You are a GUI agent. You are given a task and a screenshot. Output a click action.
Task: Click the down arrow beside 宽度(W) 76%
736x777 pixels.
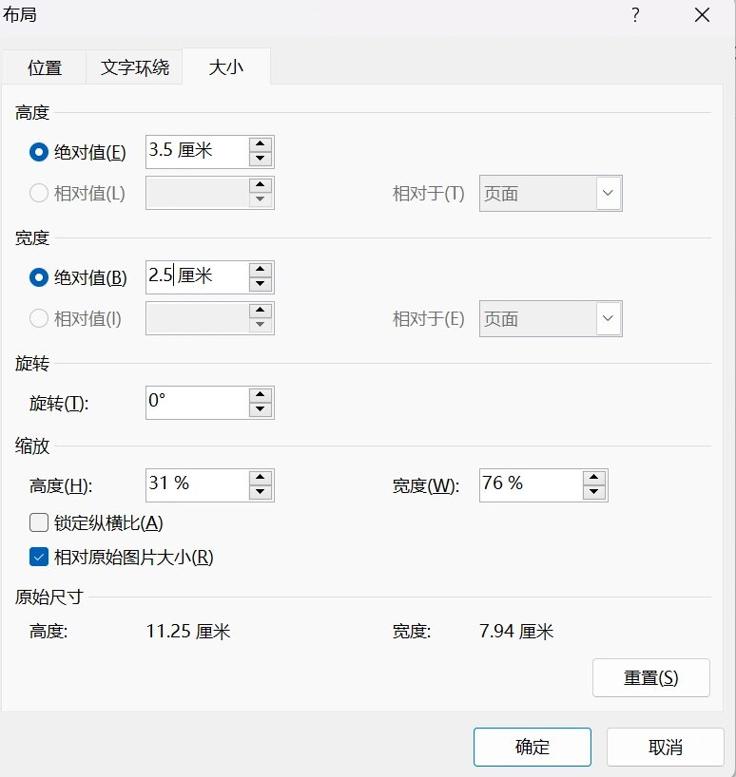[x=592, y=491]
